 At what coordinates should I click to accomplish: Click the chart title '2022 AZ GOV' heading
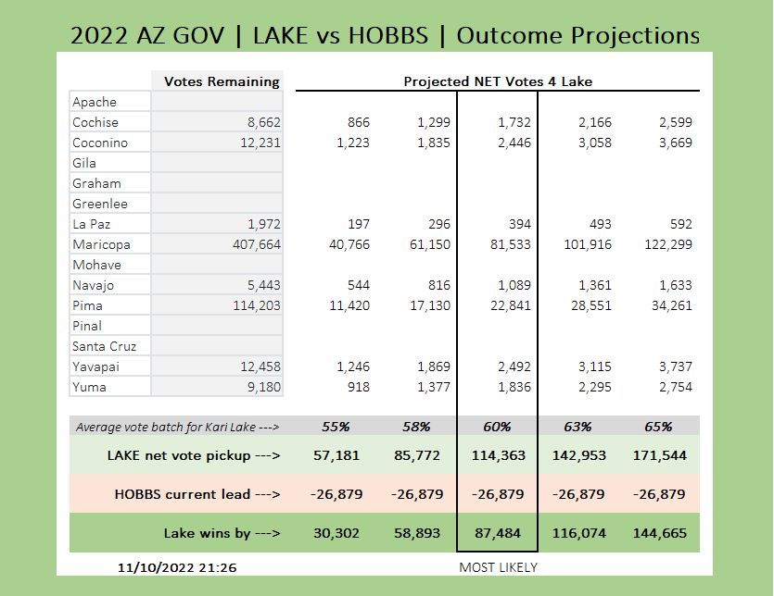click(x=147, y=35)
